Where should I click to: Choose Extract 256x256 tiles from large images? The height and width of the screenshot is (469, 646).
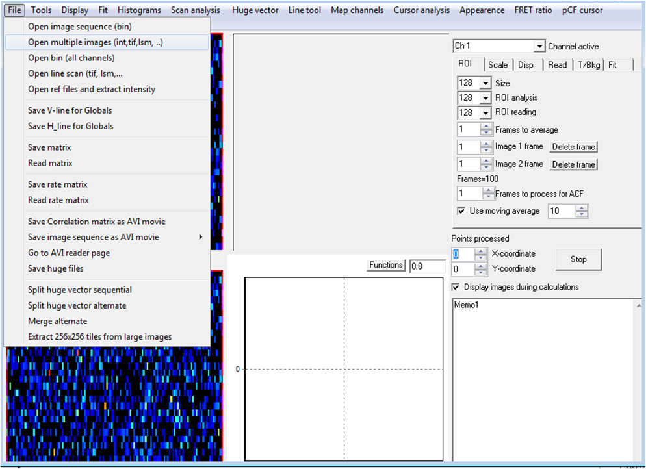coord(99,336)
